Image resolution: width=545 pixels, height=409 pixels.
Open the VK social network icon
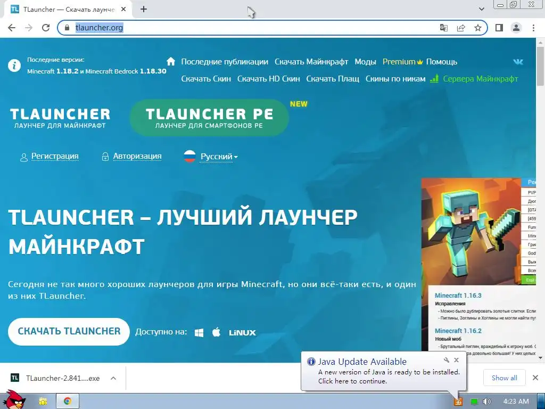(x=518, y=62)
